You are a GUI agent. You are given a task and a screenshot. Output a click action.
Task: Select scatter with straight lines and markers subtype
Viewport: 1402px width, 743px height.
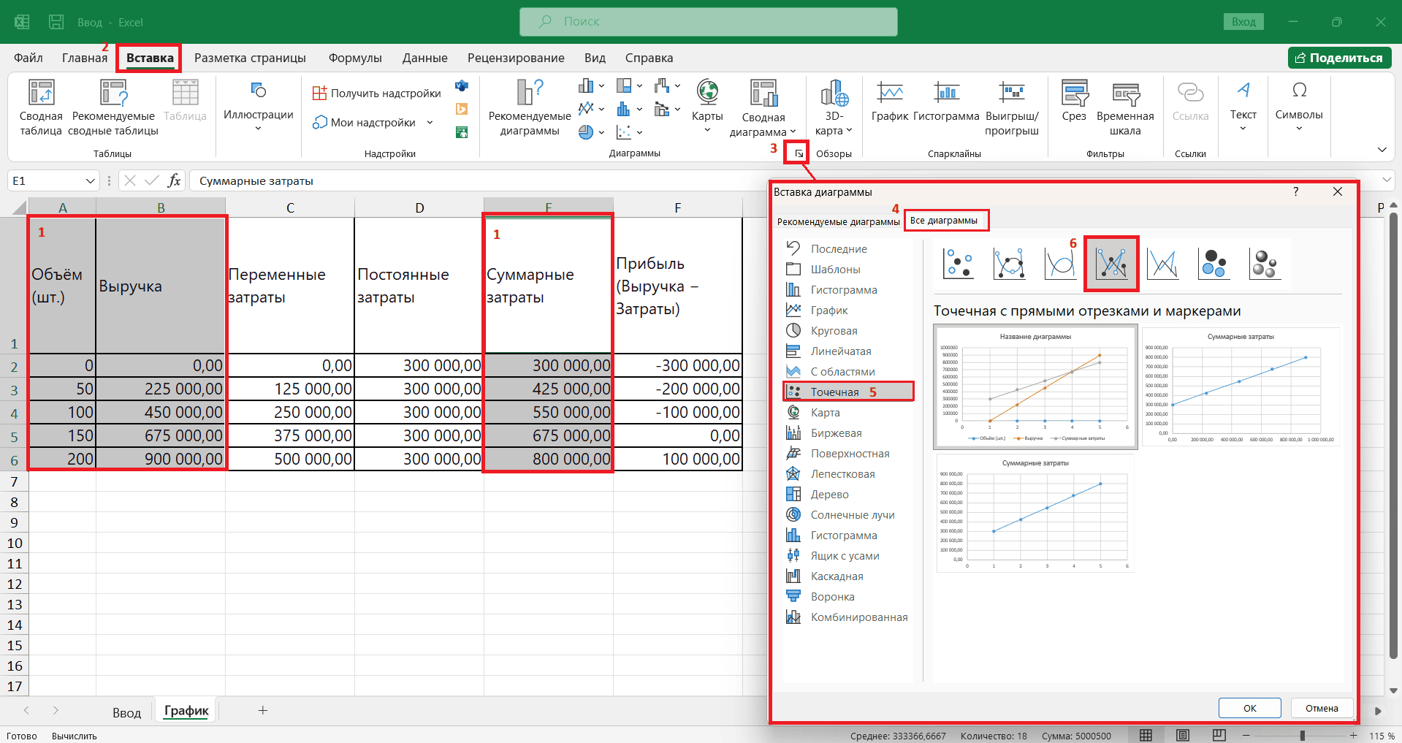click(1111, 264)
